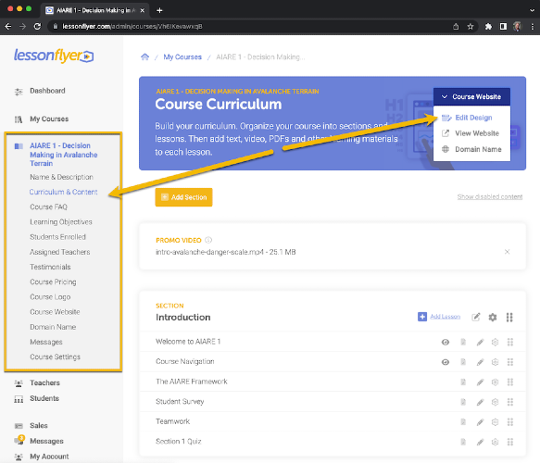Toggle visibility eye for Course Navigation lesson
The width and height of the screenshot is (540, 463).
point(446,362)
